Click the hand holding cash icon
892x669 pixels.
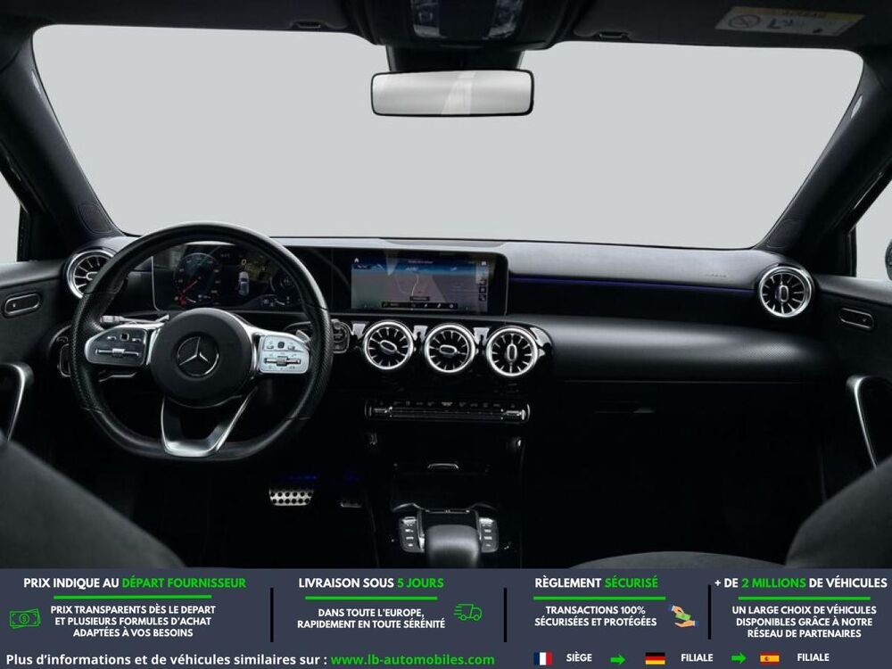pyautogui.click(x=682, y=616)
